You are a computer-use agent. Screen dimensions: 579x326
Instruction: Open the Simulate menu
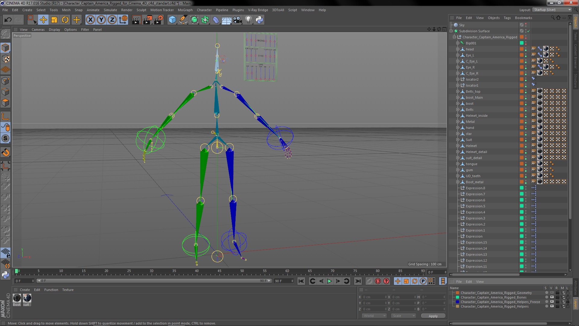(110, 10)
